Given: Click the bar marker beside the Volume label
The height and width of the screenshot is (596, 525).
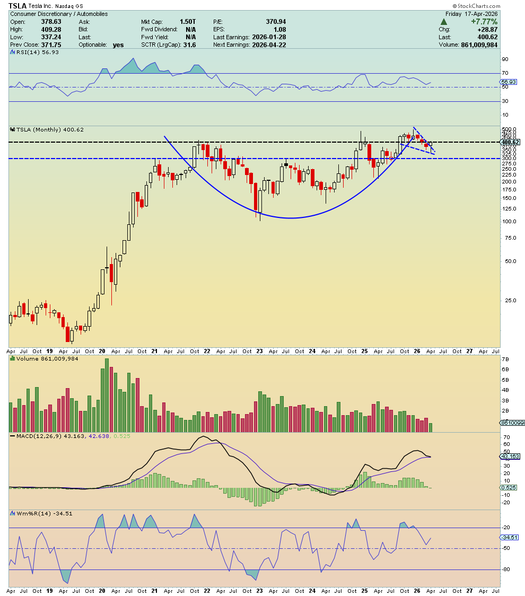Looking at the screenshot, I should (13, 359).
